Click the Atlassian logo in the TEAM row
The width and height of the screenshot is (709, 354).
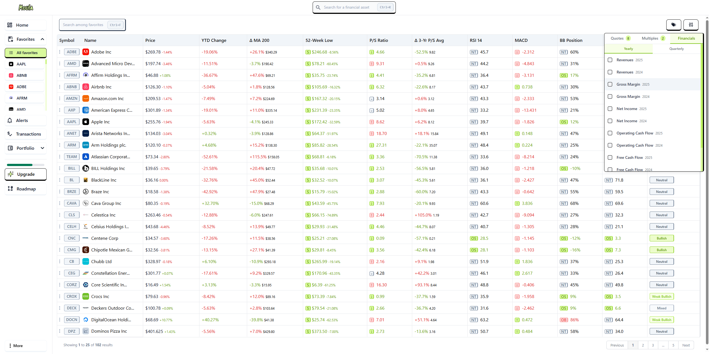(x=86, y=157)
